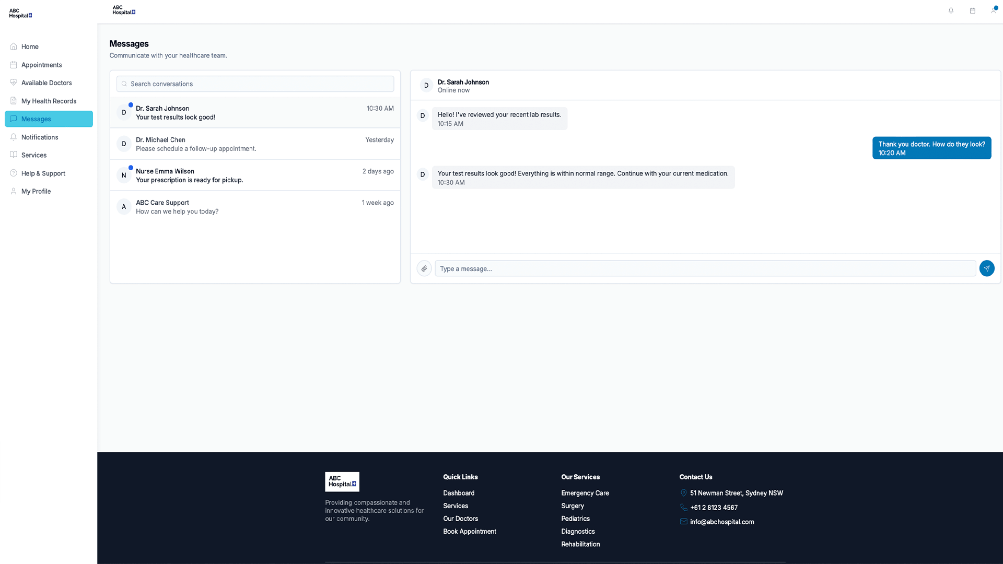Open the My Health Records sidebar entry
The image size is (1003, 564).
point(49,101)
